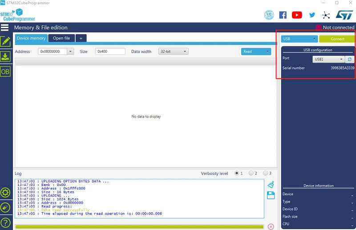Viewport: 356px width, 230px height.
Task: Open the ST community network icon
Action: (326, 15)
